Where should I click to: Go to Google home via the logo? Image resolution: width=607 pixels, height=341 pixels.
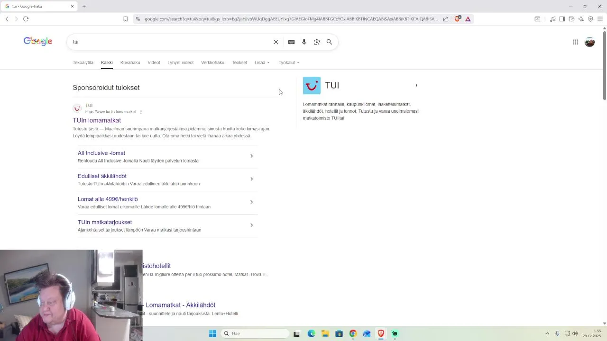tap(38, 41)
